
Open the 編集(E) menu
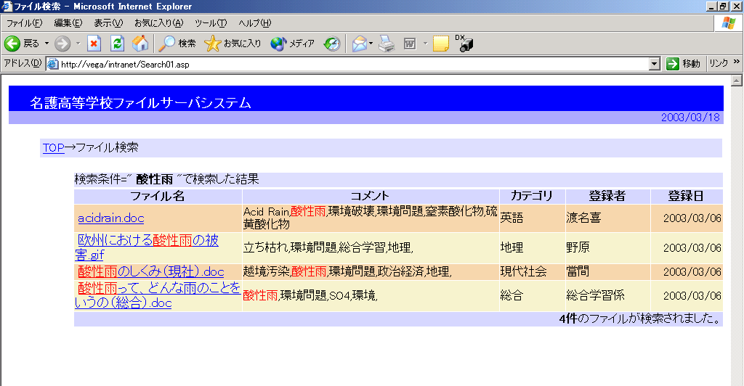68,22
